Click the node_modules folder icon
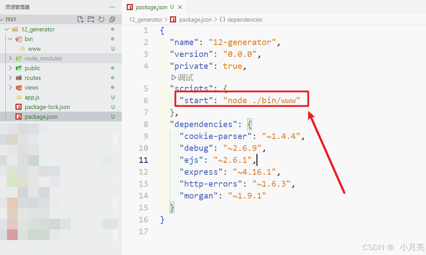This screenshot has height=255, width=426. (19, 58)
